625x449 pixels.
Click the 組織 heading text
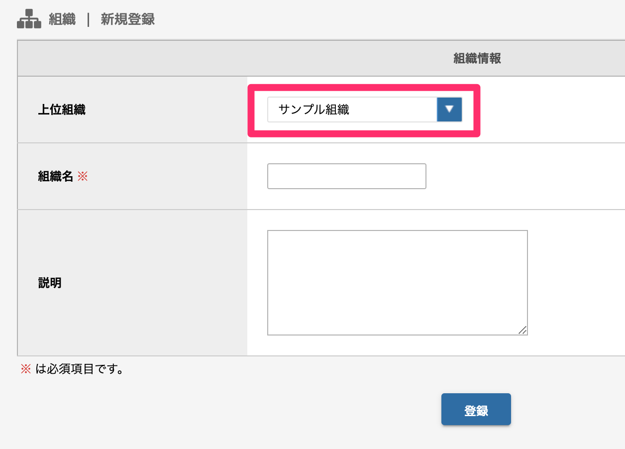(62, 20)
